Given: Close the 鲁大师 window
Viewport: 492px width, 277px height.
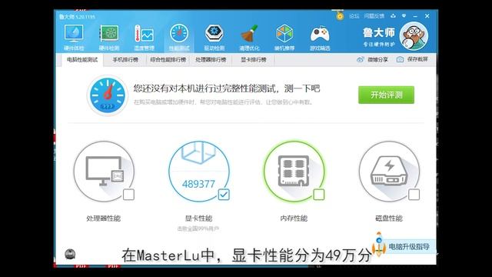Looking at the screenshot, I should (x=427, y=15).
